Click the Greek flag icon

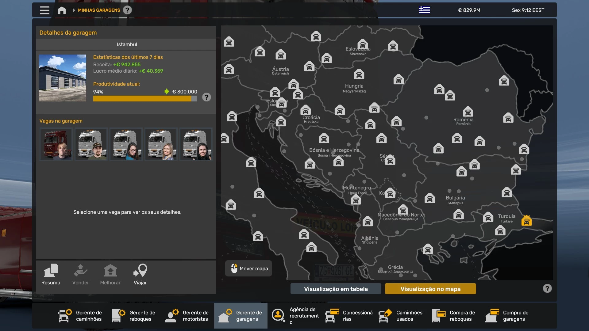click(x=424, y=10)
